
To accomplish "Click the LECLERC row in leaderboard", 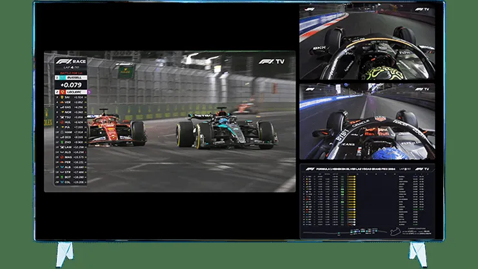I will (71, 92).
